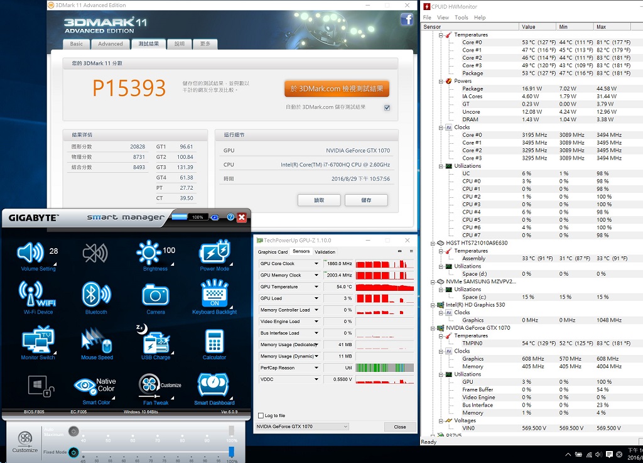The height and width of the screenshot is (463, 643).
Task: Adjust the Auto Maximum fan slider handle
Action: 231,430
